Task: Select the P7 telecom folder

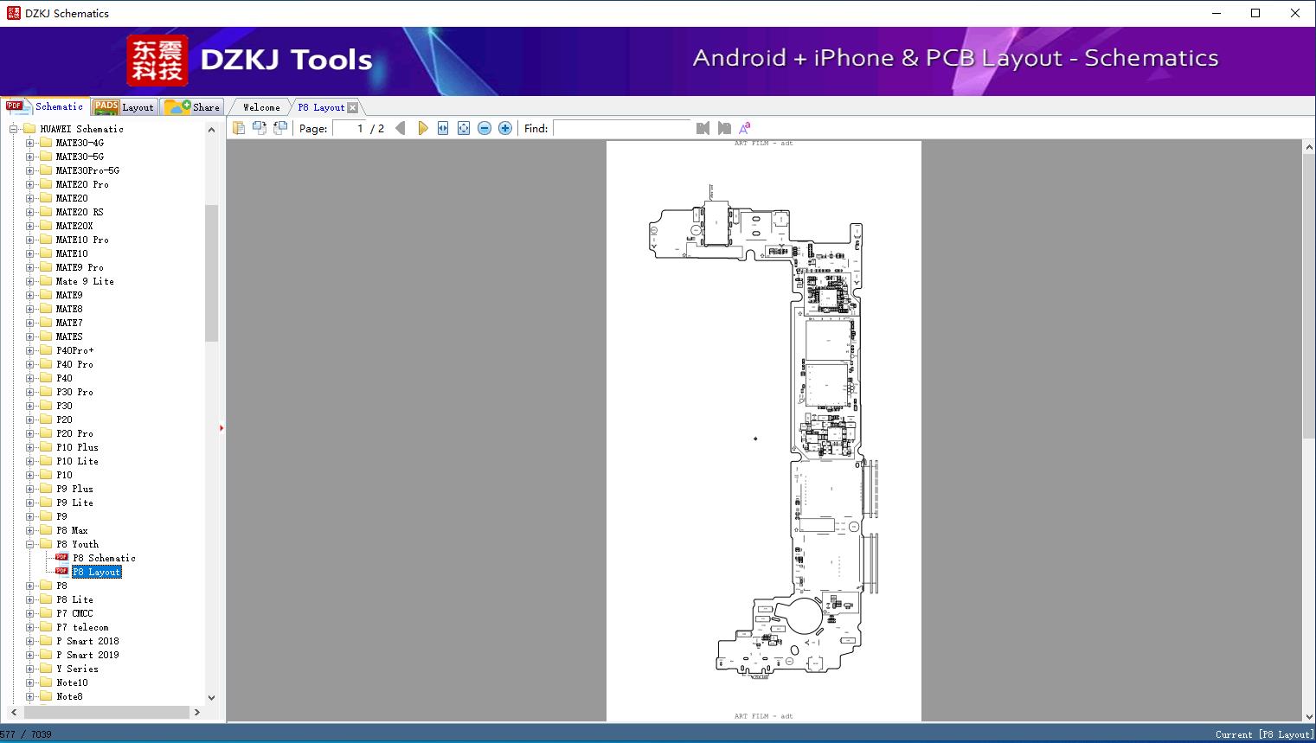Action: (83, 627)
